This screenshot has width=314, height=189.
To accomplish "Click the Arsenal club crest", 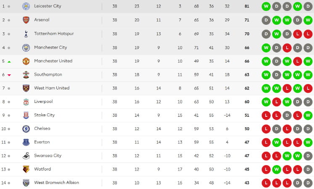I will [x=26, y=20].
